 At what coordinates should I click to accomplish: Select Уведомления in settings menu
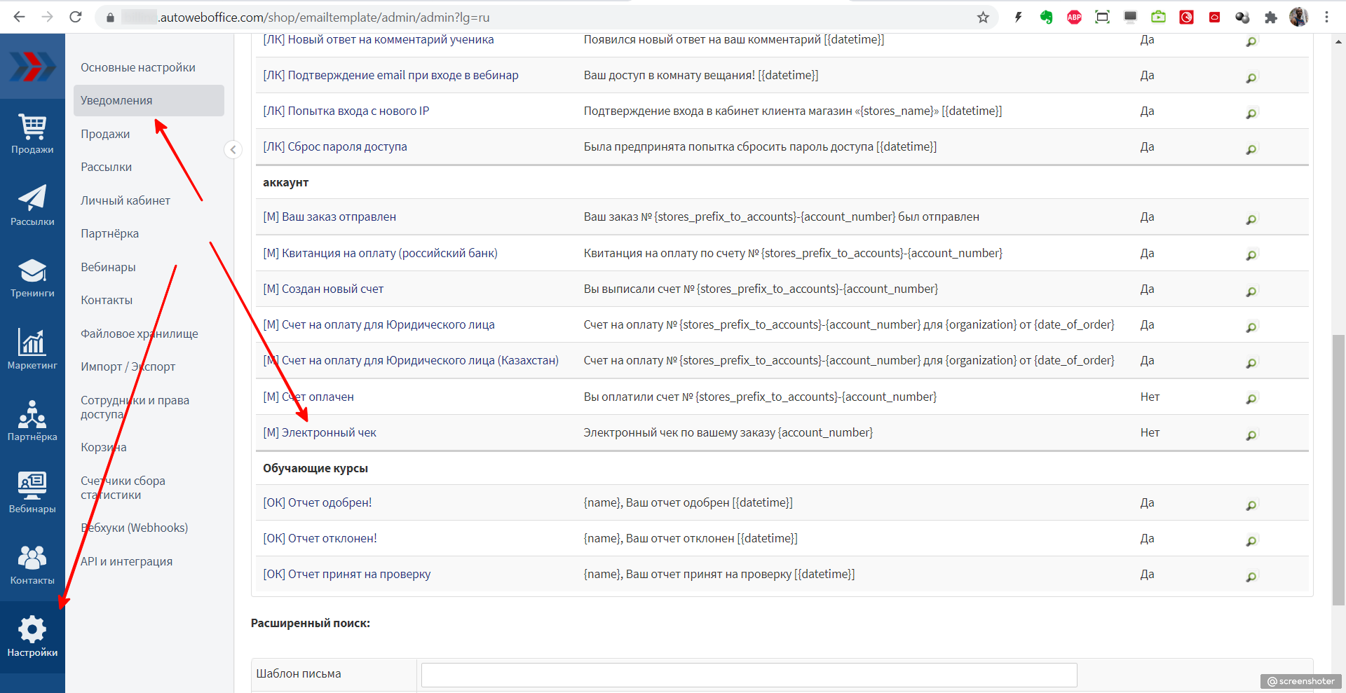[x=116, y=101]
